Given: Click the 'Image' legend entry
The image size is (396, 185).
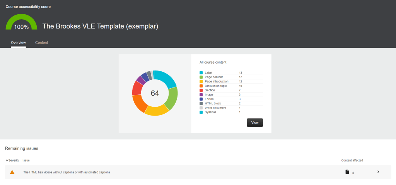Looking at the screenshot, I should point(209,95).
